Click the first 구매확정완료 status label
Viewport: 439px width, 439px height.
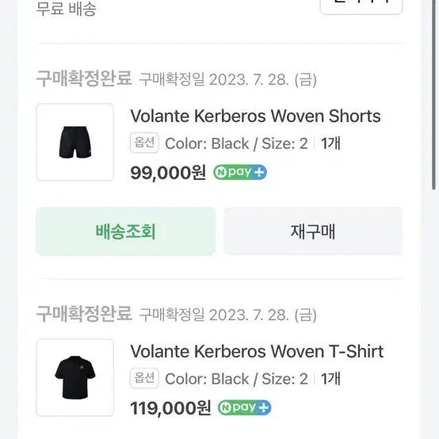pyautogui.click(x=84, y=78)
